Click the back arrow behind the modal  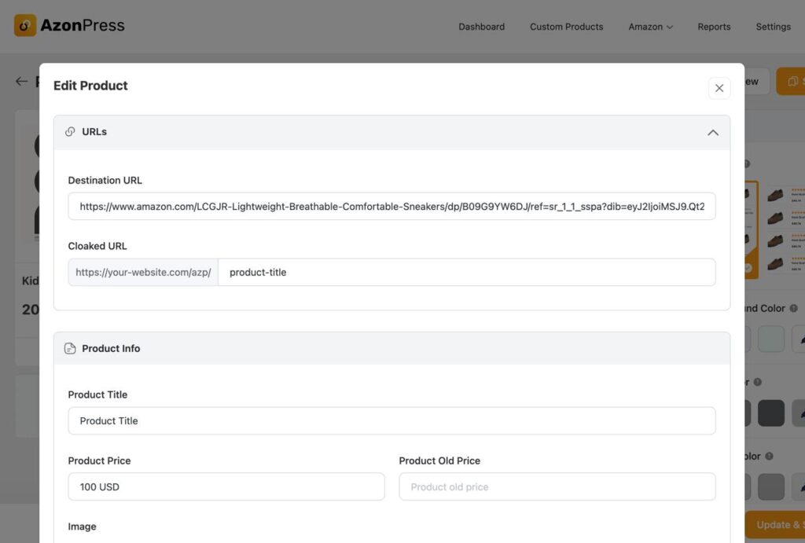[21, 81]
